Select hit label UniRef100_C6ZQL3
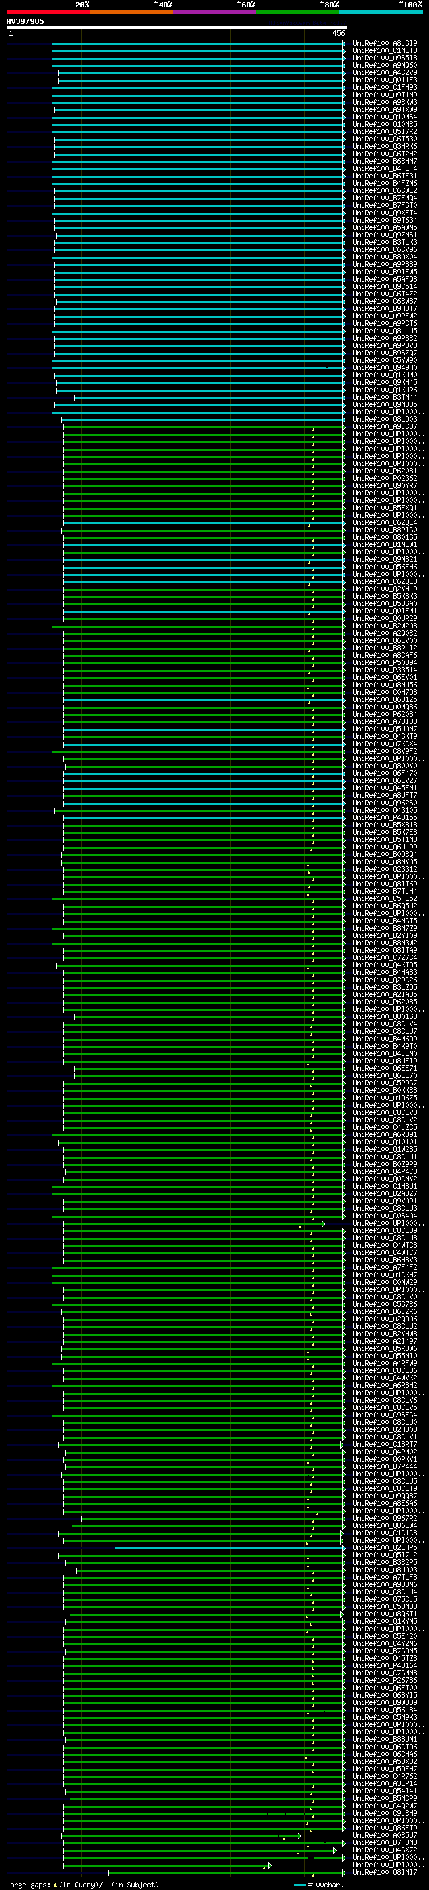The height and width of the screenshot is (1890, 429). tap(385, 582)
